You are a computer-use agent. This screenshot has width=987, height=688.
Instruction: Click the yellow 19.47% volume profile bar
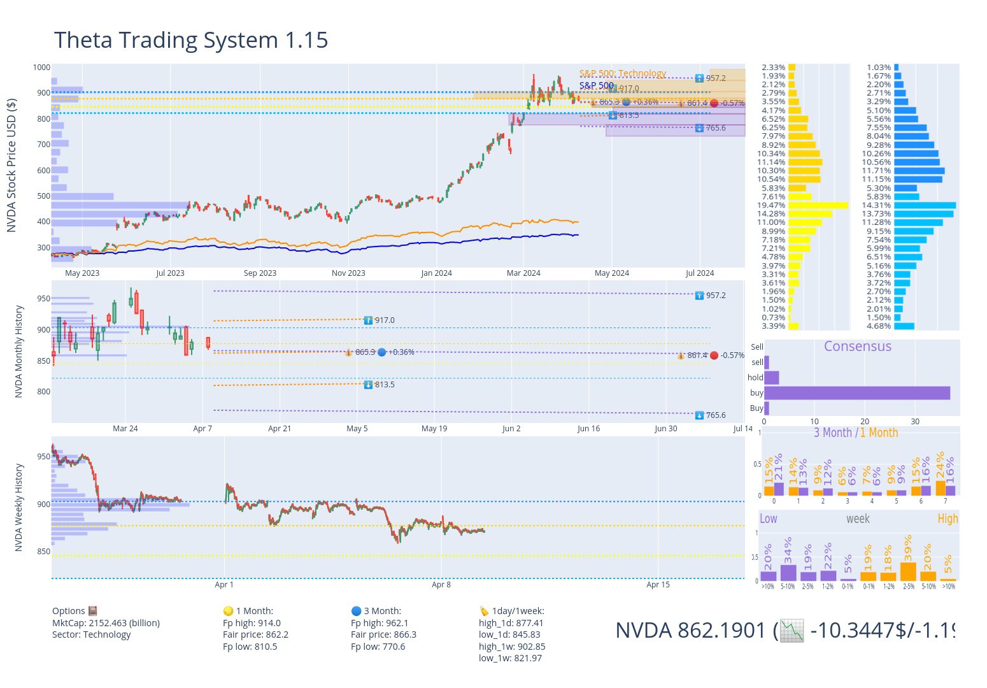click(818, 205)
